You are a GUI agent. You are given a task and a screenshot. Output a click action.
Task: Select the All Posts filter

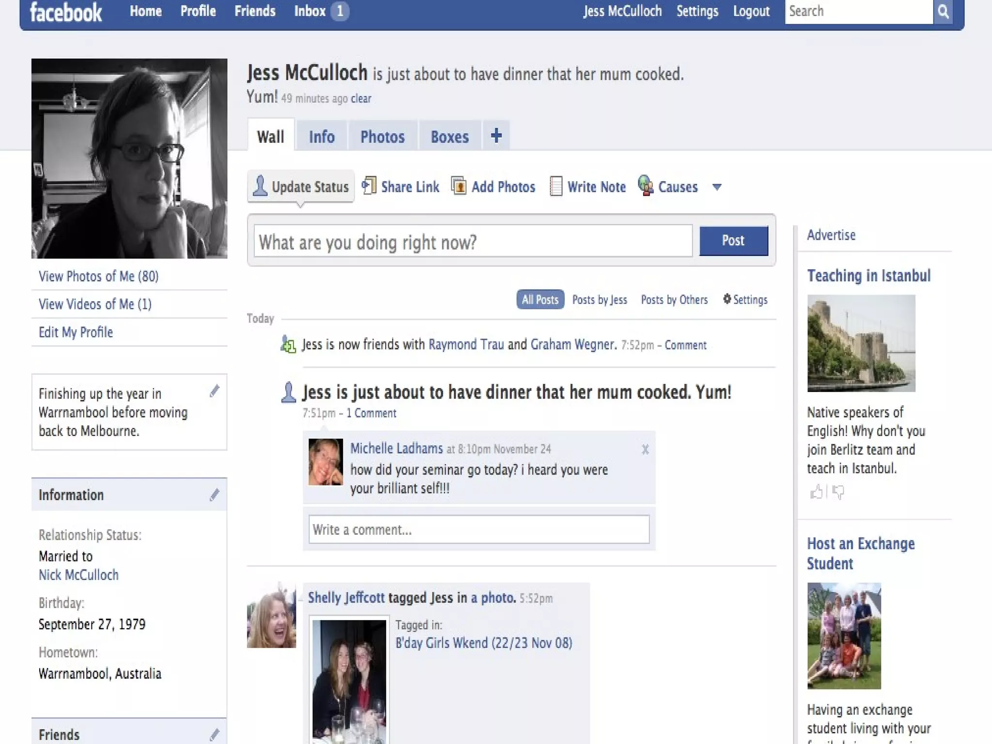click(x=540, y=300)
